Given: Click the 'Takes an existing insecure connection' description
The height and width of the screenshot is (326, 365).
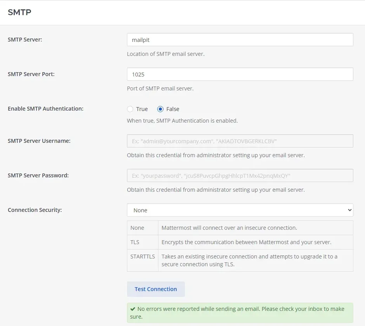Looking at the screenshot, I should coord(249,260).
